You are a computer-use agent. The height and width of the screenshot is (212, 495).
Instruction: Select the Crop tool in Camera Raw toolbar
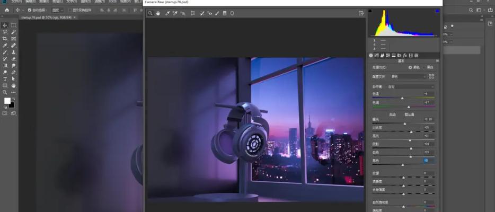coord(192,13)
